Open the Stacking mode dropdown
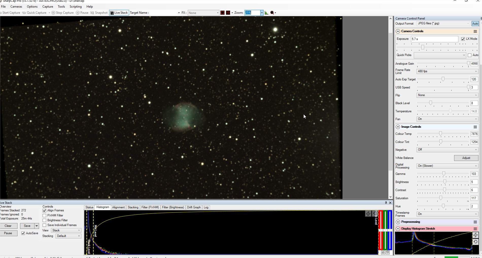This screenshot has width=482, height=258. pos(68,236)
